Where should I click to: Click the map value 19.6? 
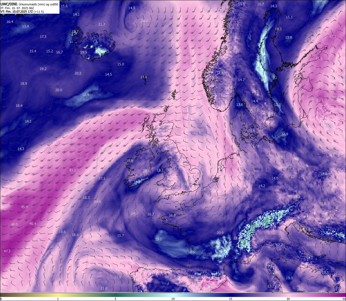(x=62, y=232)
